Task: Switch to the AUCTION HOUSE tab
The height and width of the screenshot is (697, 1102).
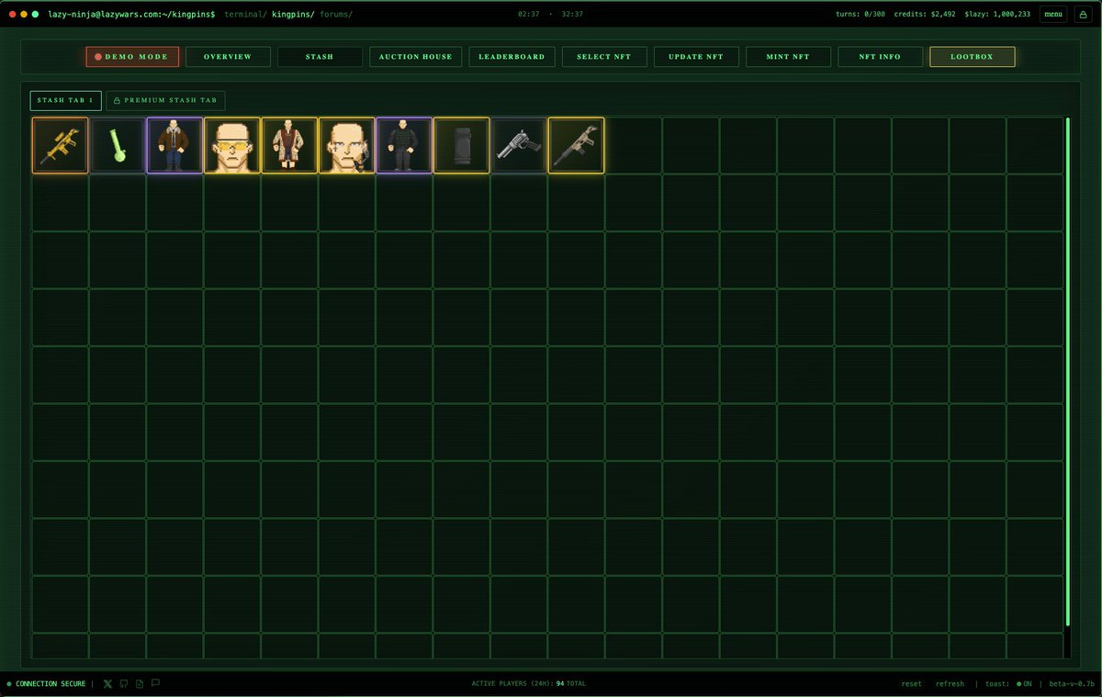Action: coord(415,56)
